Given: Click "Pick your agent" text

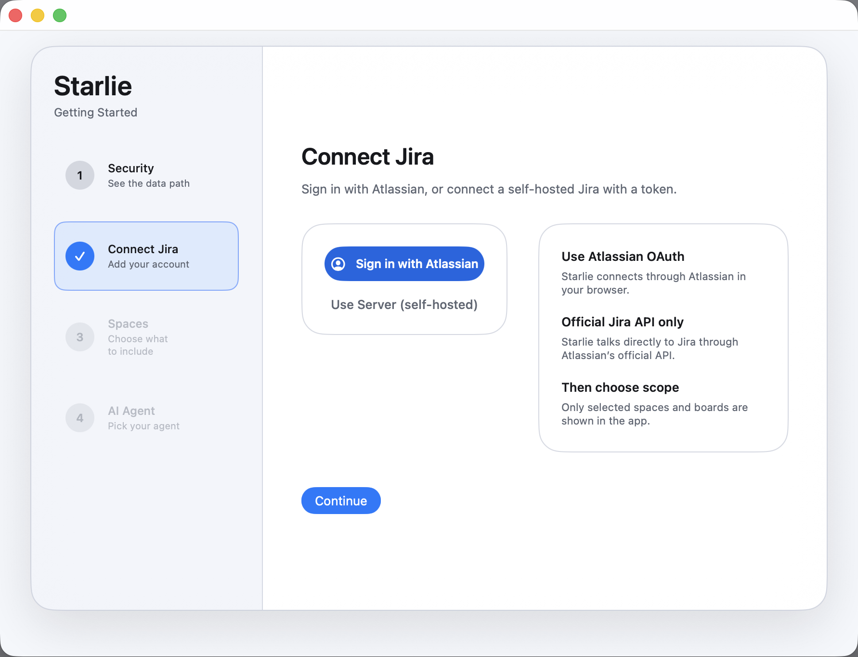Looking at the screenshot, I should 143,426.
